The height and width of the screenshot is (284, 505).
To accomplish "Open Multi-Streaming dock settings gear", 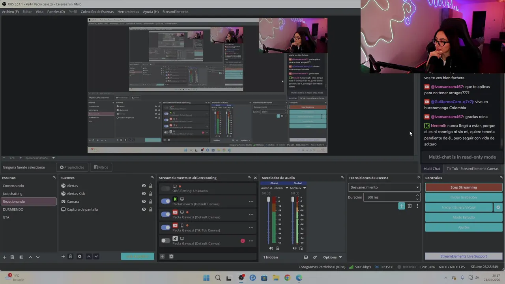I will tap(171, 256).
